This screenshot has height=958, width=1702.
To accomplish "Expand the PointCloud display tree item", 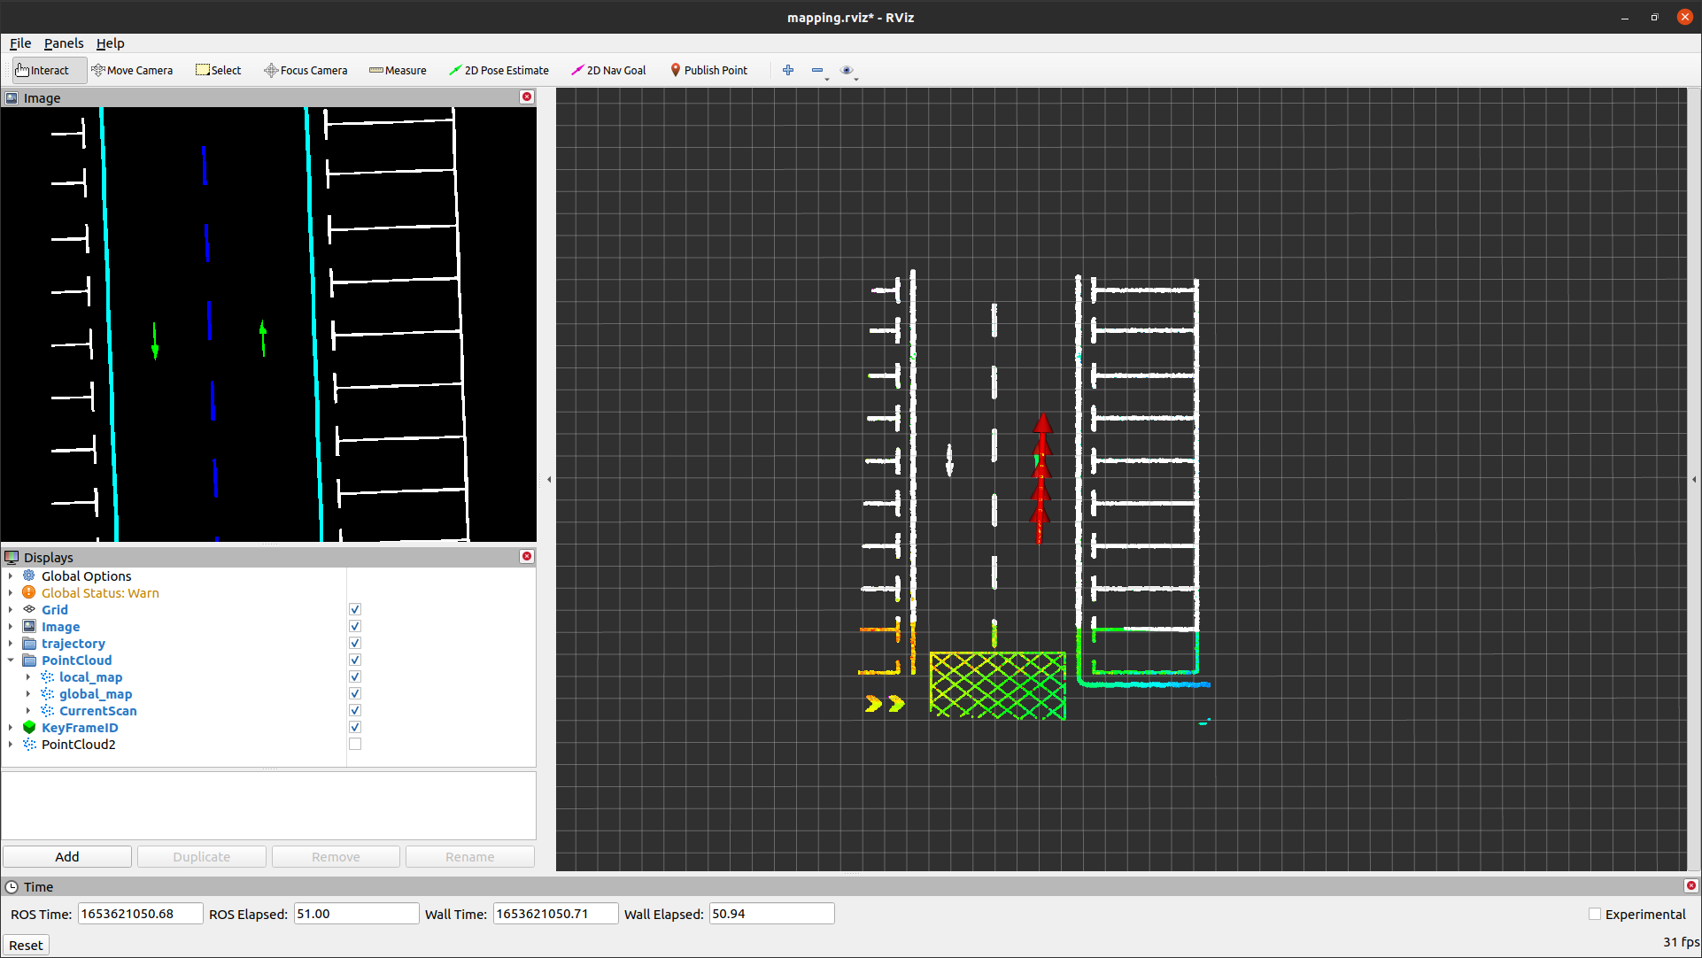I will coord(10,661).
